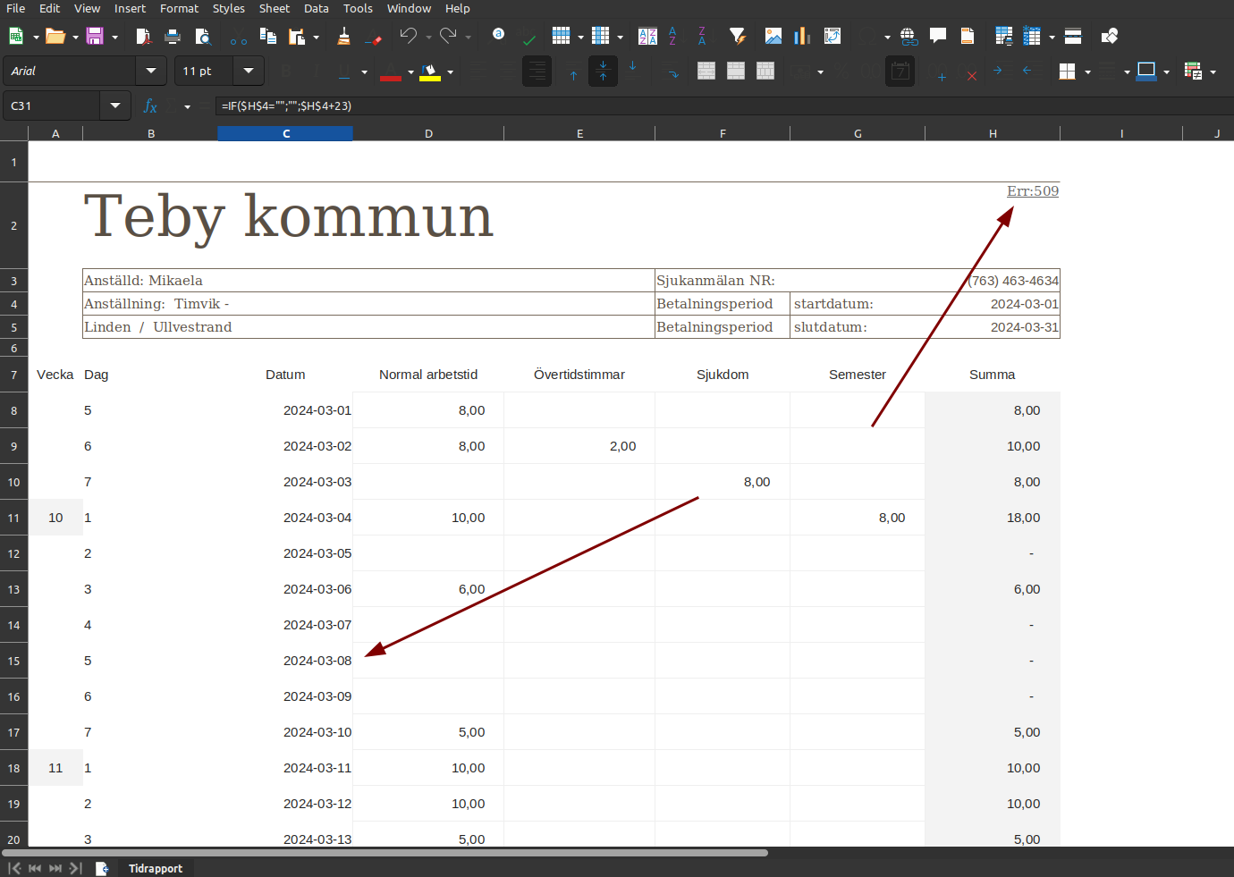This screenshot has width=1234, height=877.
Task: Select row header 11
Action: (13, 518)
